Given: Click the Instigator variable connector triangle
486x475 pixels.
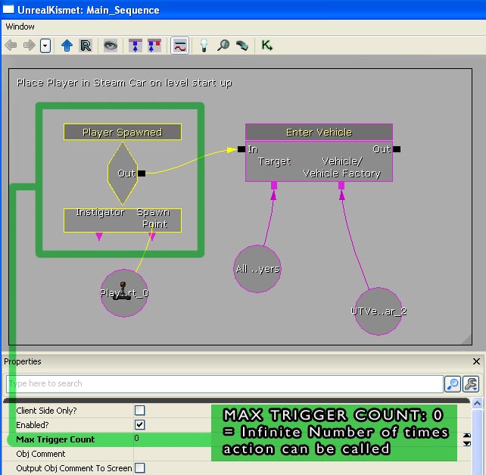Looking at the screenshot, I should pos(99,236).
